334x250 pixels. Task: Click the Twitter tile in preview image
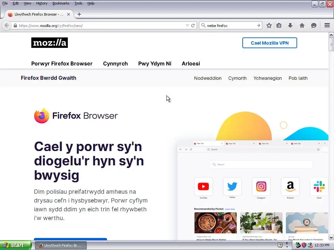click(x=232, y=187)
